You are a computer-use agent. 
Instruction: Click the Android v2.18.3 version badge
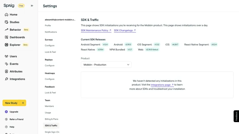point(128,44)
